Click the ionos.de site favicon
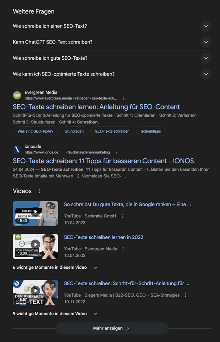The width and height of the screenshot is (220, 342). pyautogui.click(x=17, y=149)
